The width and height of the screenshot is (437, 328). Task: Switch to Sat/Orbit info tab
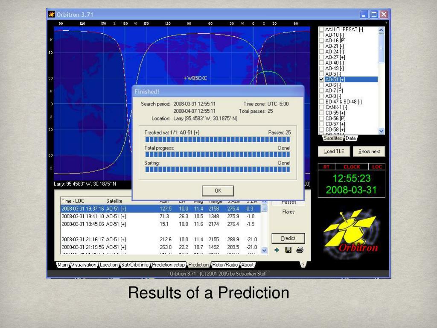pos(134,265)
